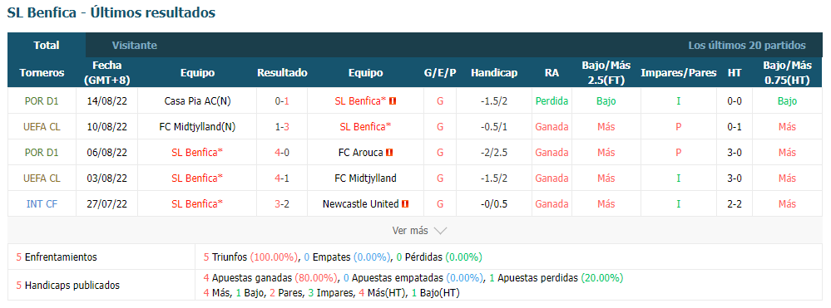Click red card icon next to FC Arouca
831x308 pixels.
pos(389,153)
